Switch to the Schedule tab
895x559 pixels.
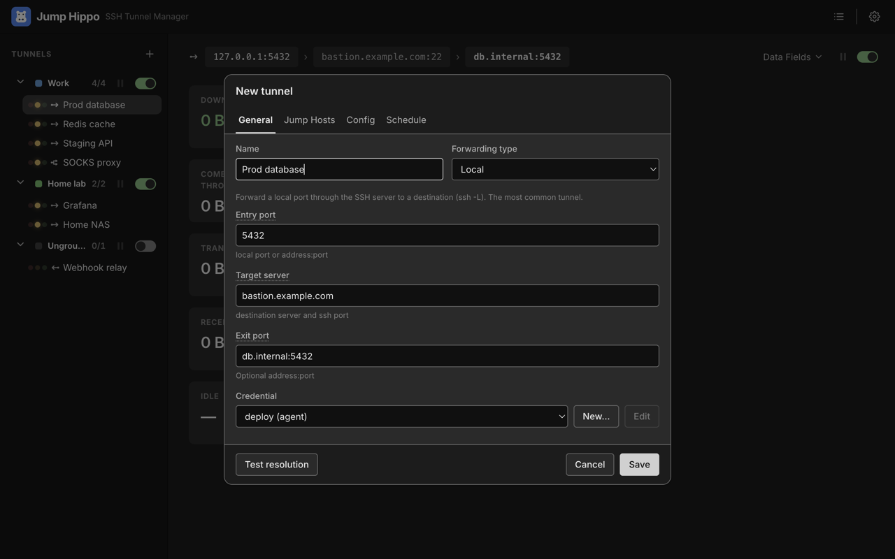[x=406, y=120]
